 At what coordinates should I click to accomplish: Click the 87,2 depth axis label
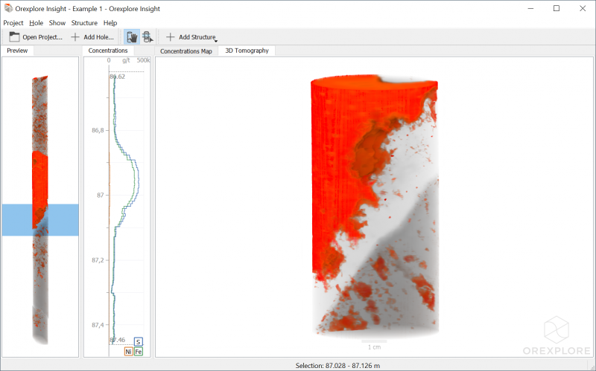(98, 260)
